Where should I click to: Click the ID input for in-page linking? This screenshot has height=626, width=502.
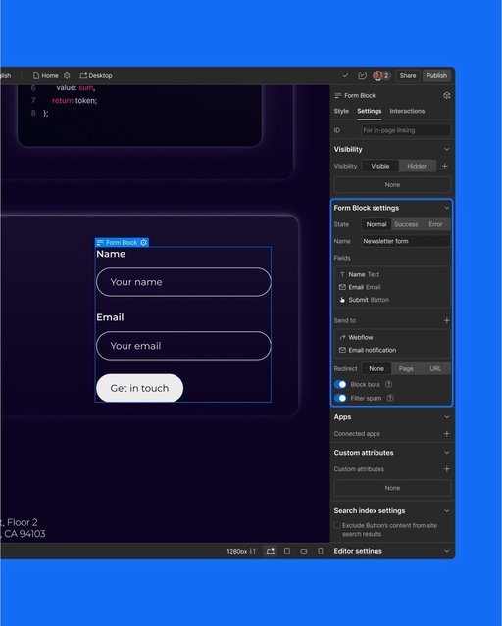point(406,130)
